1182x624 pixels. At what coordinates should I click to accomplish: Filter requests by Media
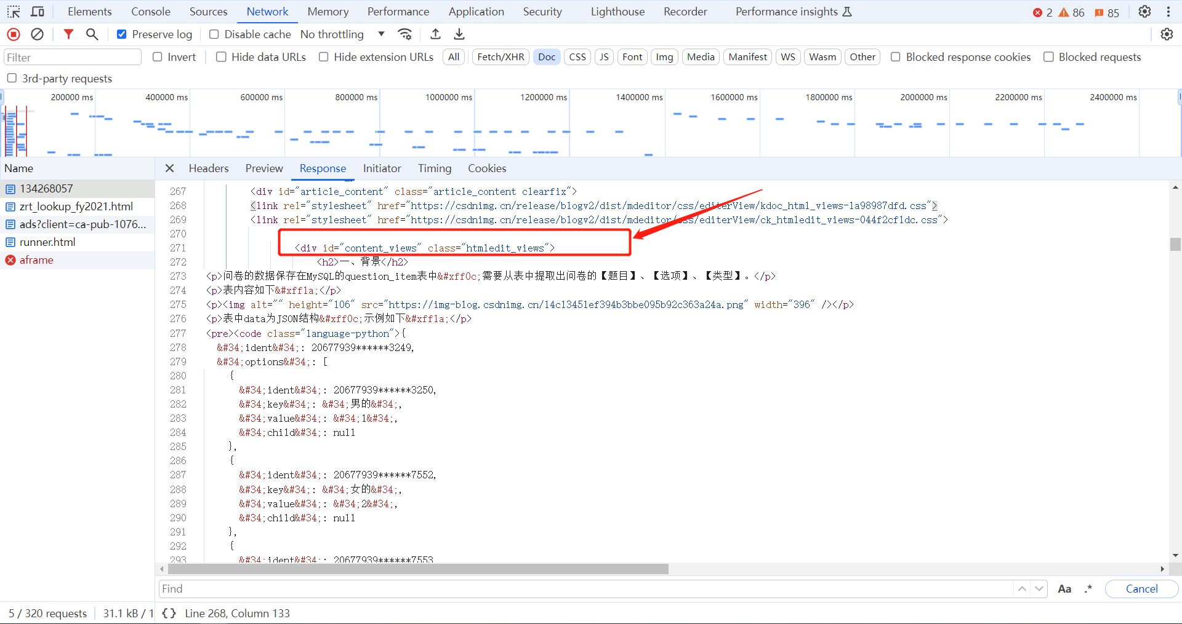(x=701, y=57)
